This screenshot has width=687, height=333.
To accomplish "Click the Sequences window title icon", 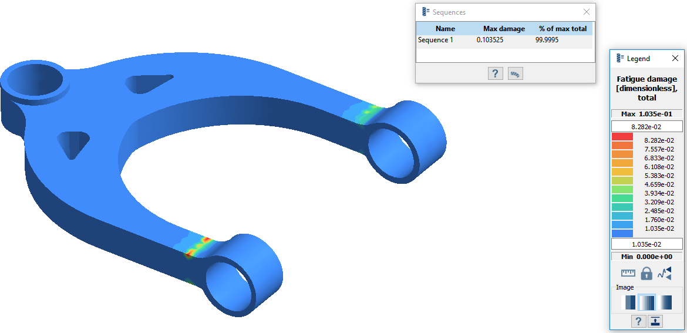I will point(426,12).
